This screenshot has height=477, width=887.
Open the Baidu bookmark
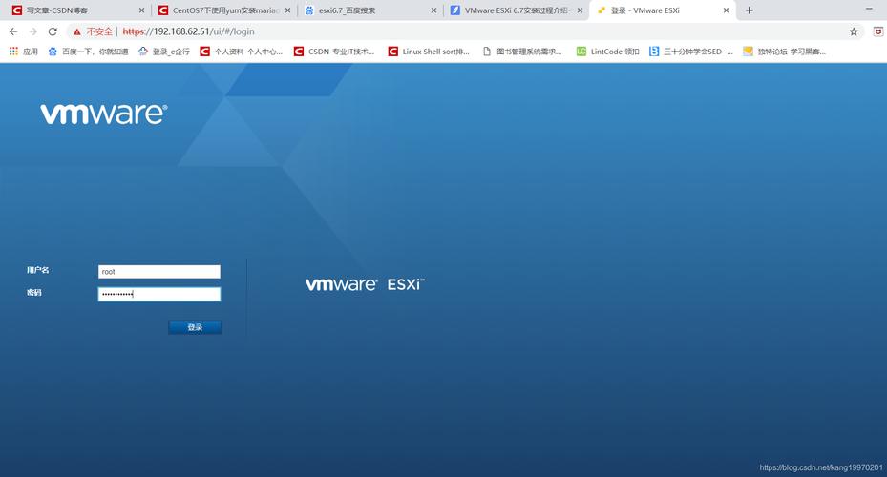click(x=88, y=52)
